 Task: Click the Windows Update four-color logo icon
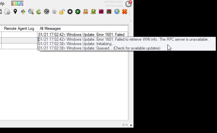coord(23,12)
